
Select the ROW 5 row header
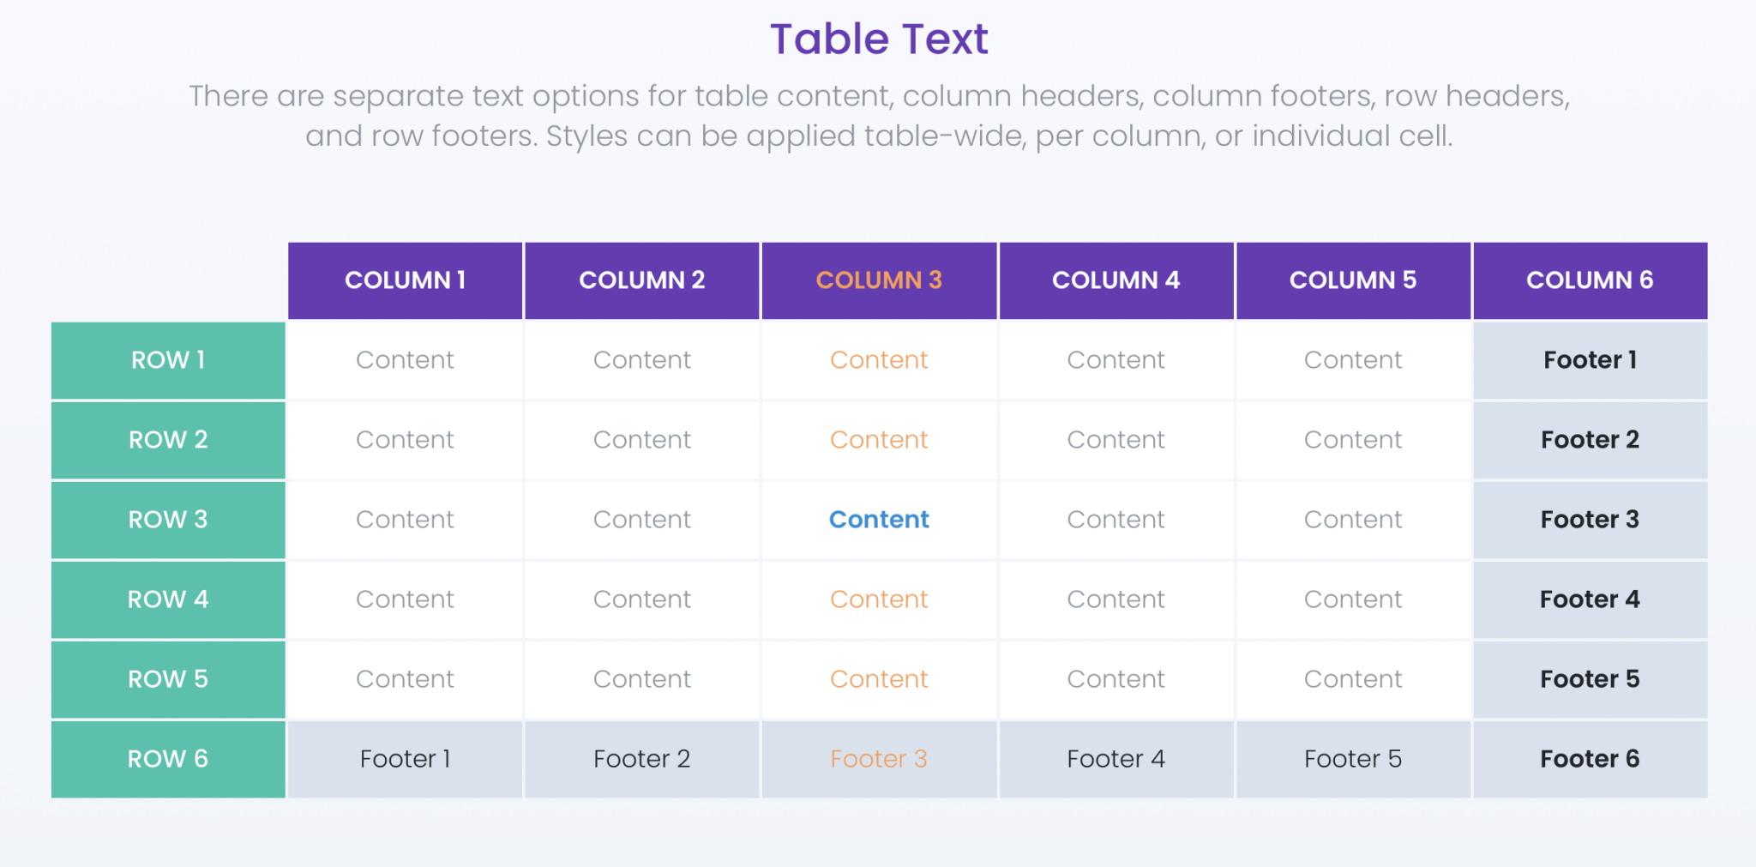pos(168,679)
